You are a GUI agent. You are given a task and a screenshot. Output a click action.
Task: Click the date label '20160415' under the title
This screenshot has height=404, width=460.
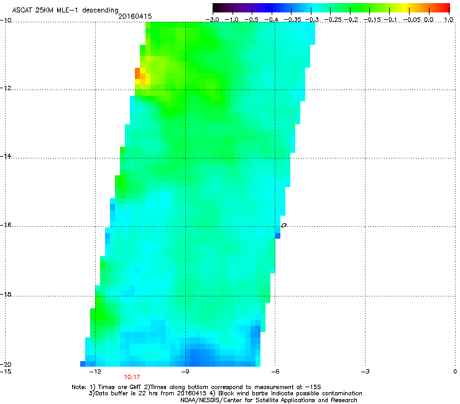[x=135, y=16]
